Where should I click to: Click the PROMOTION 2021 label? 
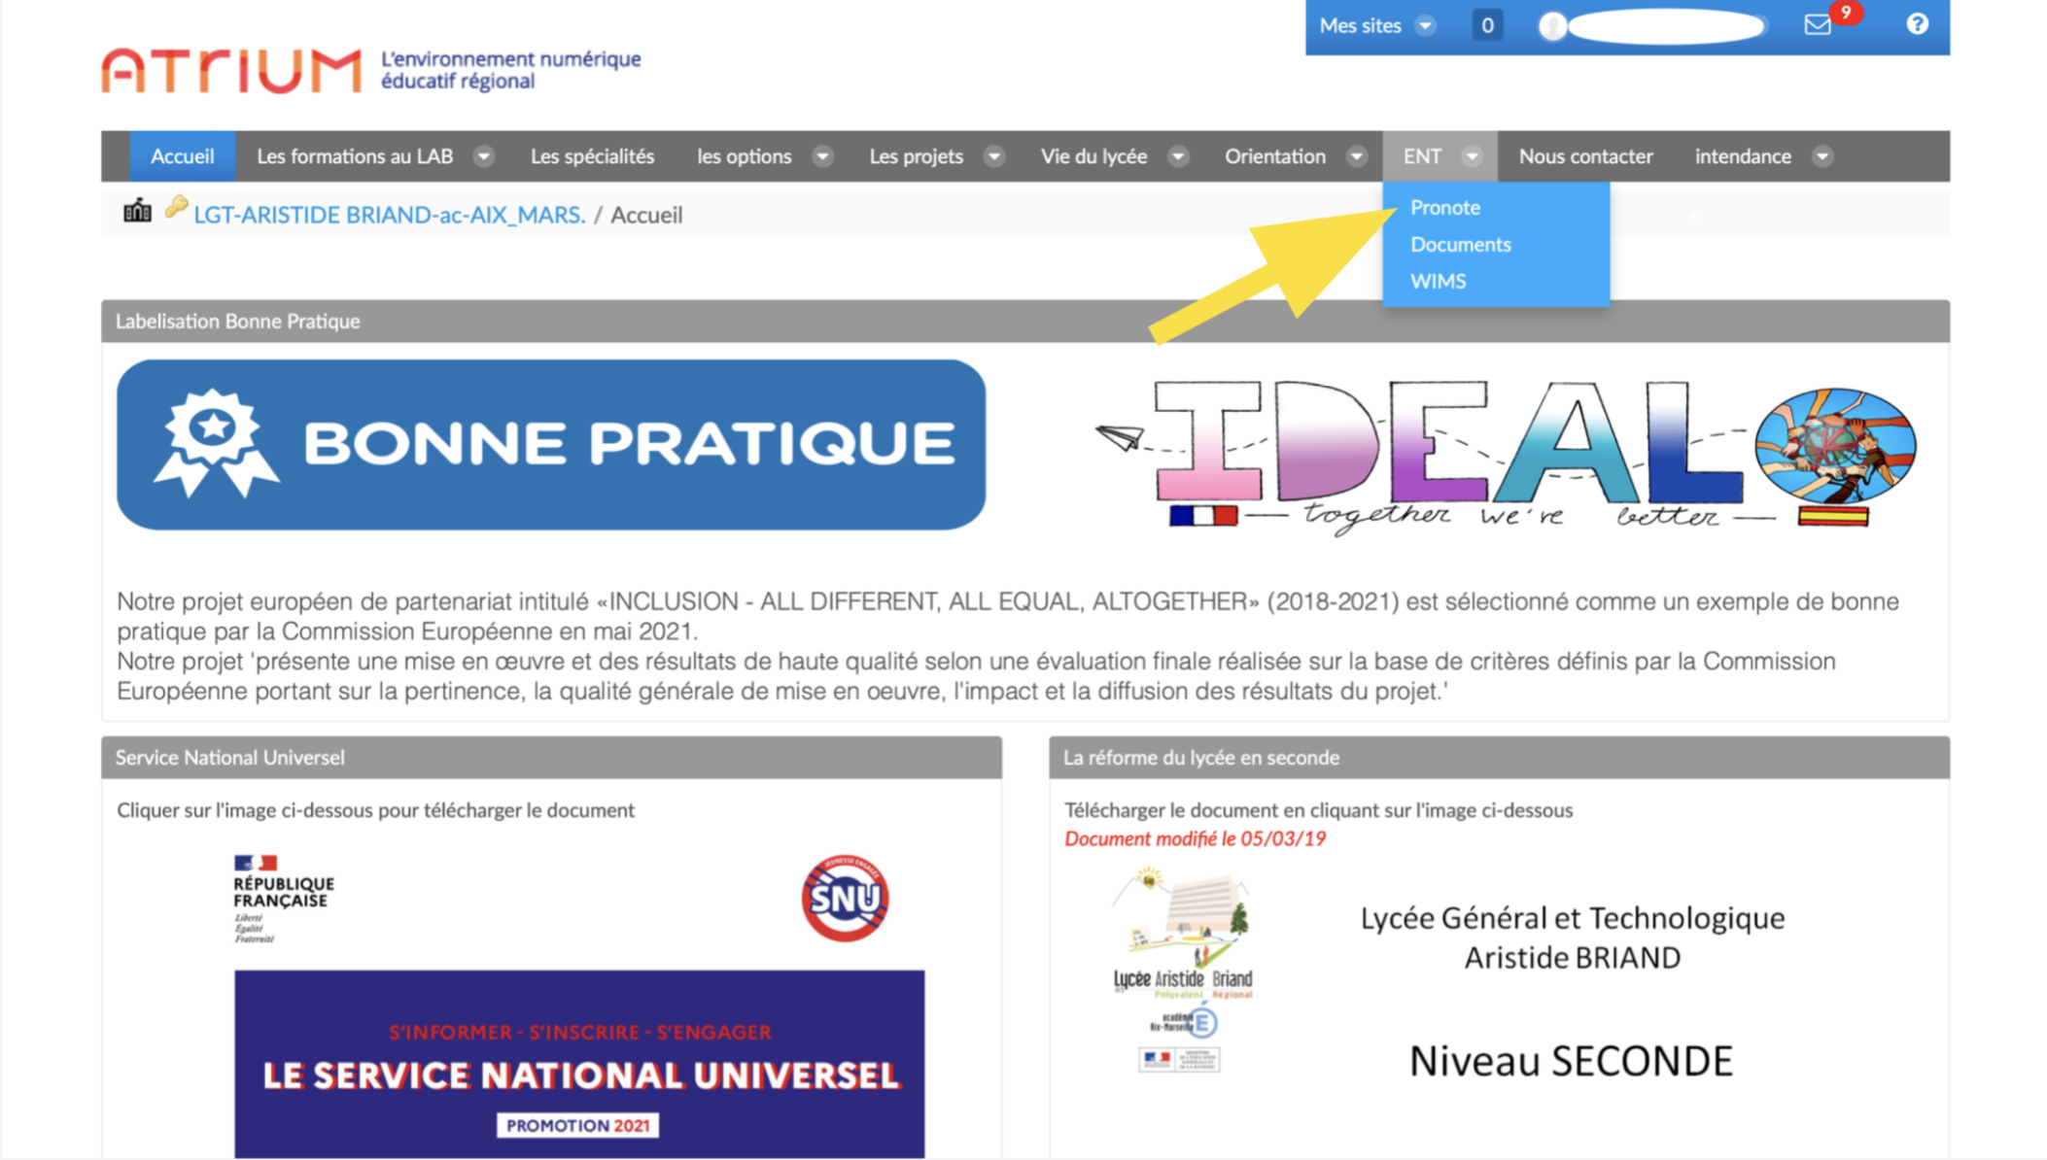tap(577, 1125)
